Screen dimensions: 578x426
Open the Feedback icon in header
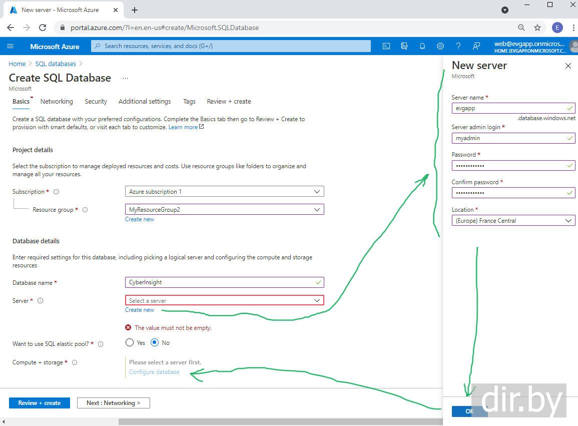point(476,46)
